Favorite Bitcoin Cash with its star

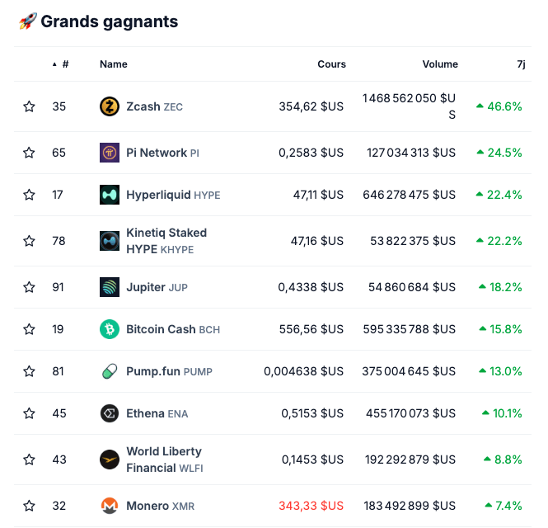tap(30, 329)
